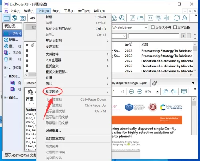The image size is (200, 161).
Task: Expand more PDF toolbar items chevron
Action: (x=195, y=89)
